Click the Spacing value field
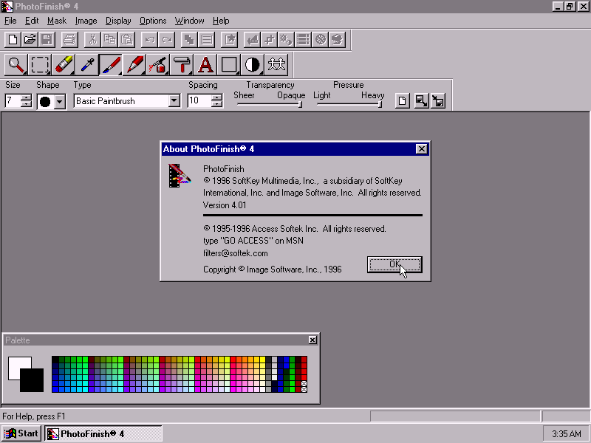The image size is (591, 443). [199, 100]
